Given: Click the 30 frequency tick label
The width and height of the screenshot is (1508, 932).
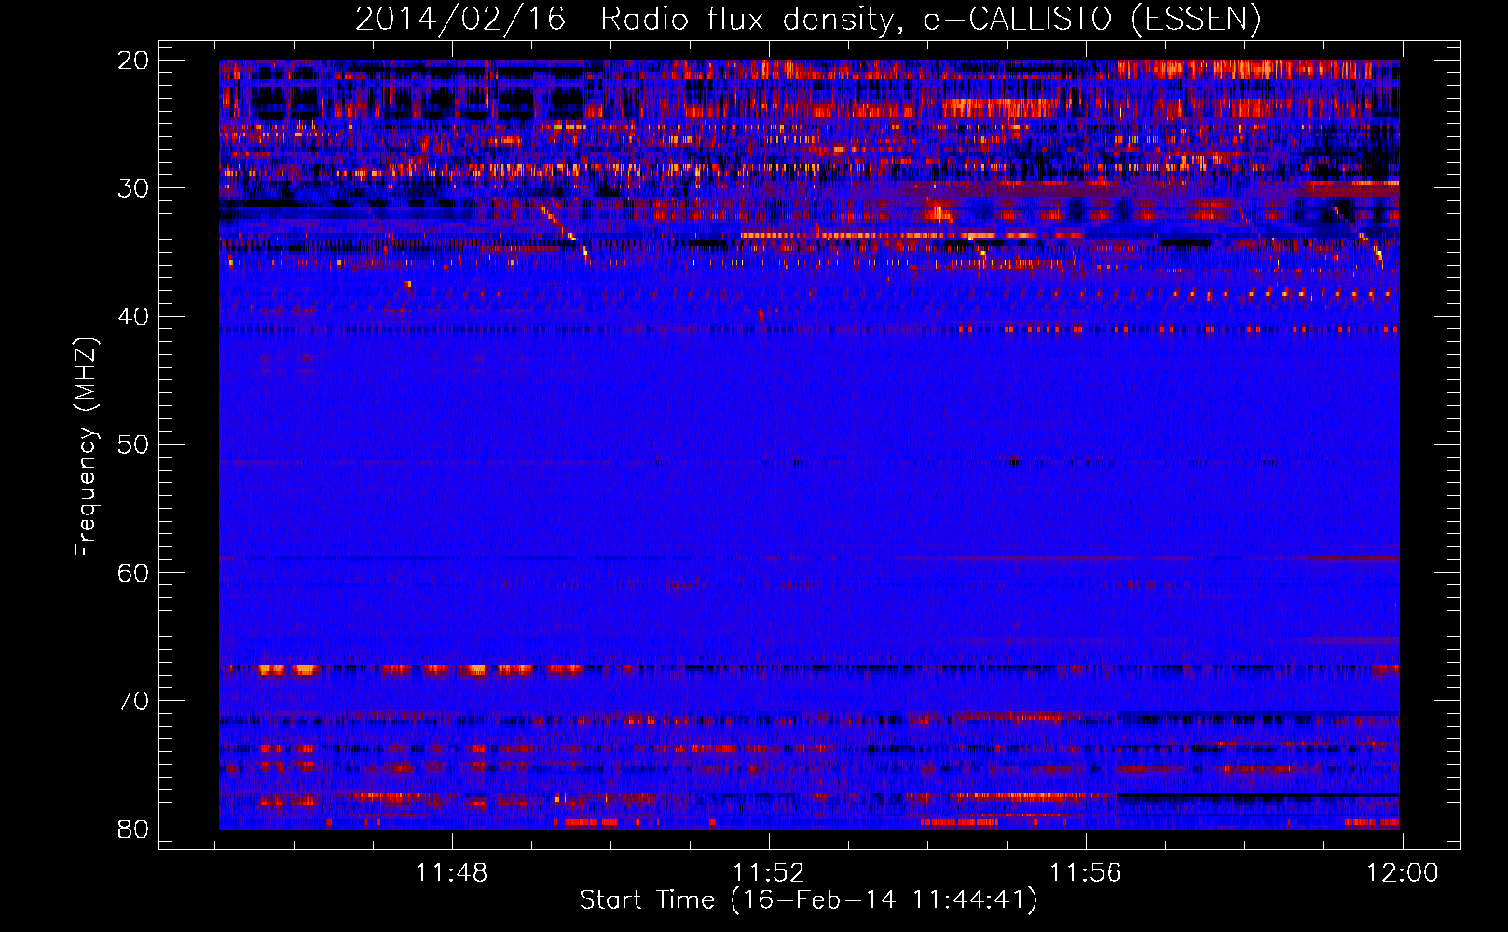Looking at the screenshot, I should (133, 189).
